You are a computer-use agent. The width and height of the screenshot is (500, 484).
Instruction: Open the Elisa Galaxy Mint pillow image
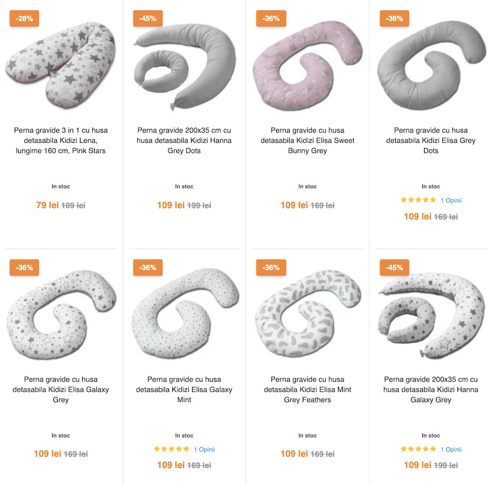click(184, 314)
